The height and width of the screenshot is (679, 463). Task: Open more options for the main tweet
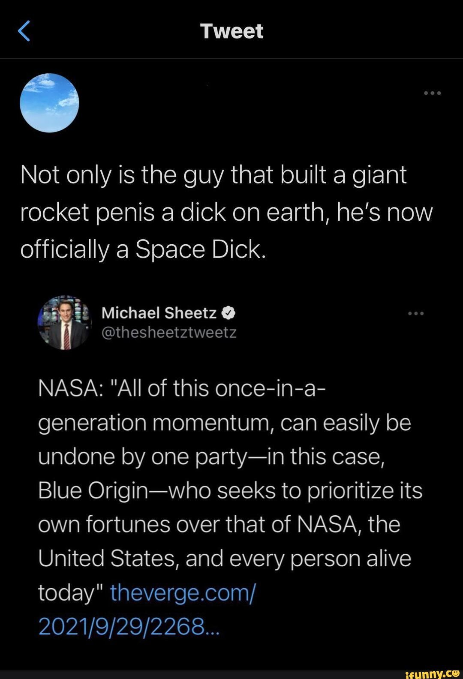432,93
